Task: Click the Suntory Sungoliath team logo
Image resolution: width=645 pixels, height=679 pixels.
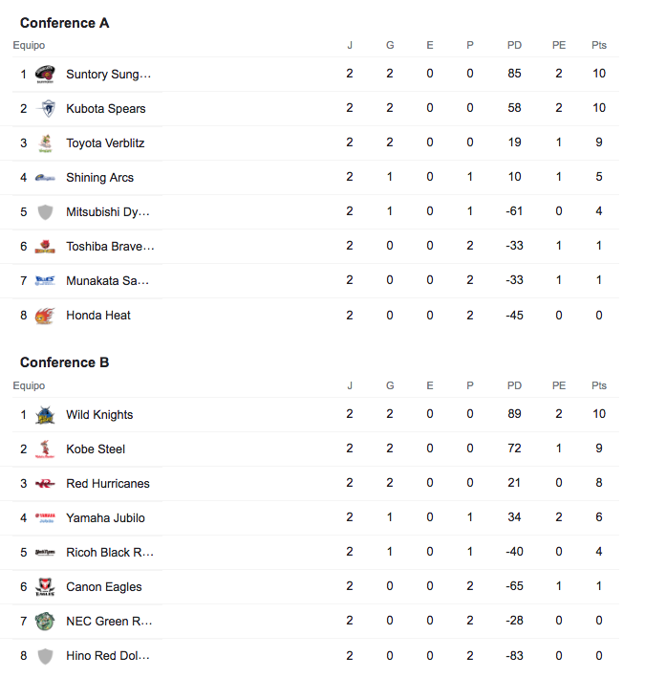Action: point(45,74)
